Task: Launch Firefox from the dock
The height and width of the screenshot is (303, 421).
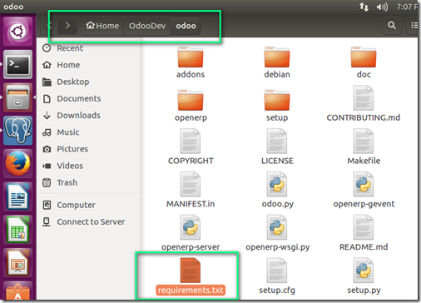Action: [17, 163]
